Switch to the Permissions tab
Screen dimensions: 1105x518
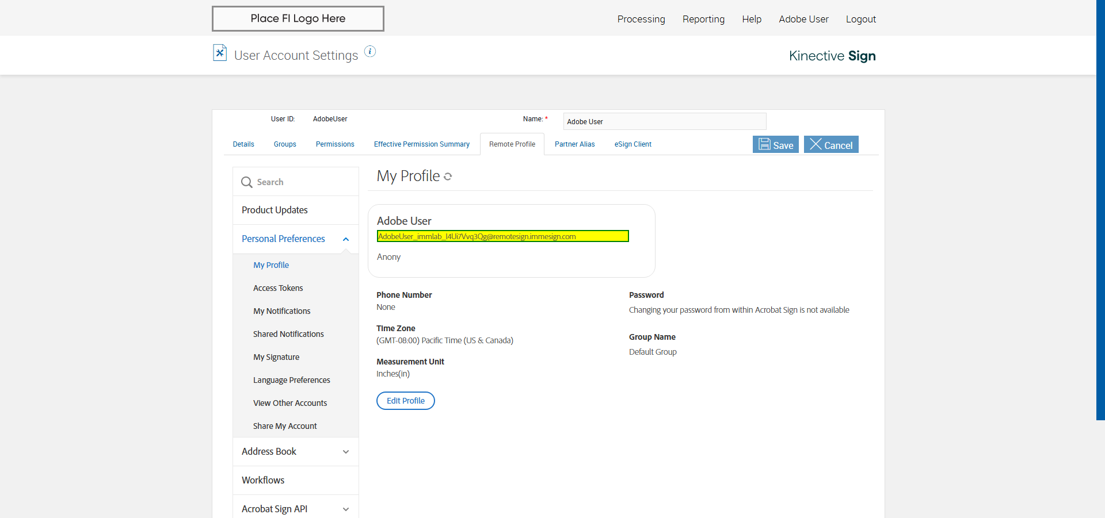tap(335, 144)
